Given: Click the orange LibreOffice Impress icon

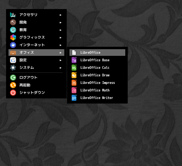Looking at the screenshot, I should tap(74, 83).
